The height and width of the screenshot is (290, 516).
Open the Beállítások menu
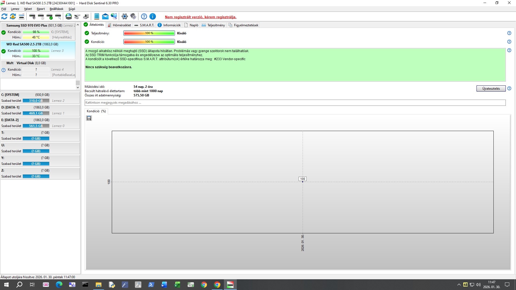click(56, 9)
